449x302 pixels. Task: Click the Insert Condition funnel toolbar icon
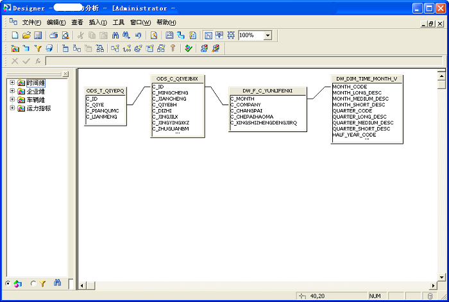coord(38,48)
